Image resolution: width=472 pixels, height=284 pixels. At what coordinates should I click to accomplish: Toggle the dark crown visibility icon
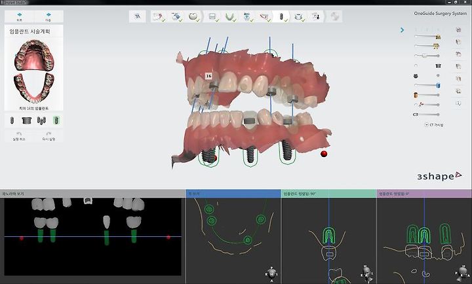(416, 76)
